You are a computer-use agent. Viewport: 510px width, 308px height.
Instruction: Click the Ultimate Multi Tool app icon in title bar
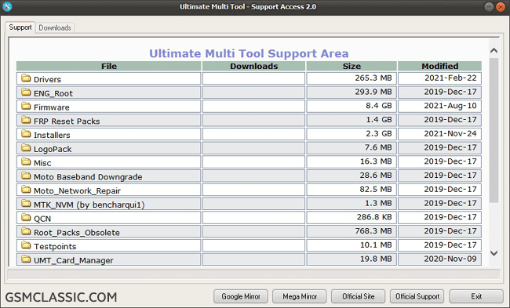pyautogui.click(x=7, y=7)
